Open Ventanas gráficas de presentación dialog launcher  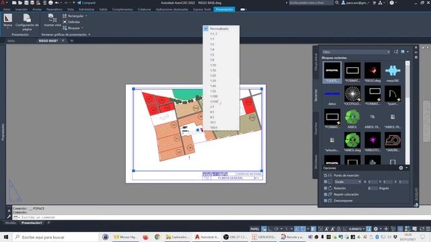tap(89, 34)
